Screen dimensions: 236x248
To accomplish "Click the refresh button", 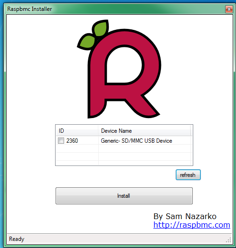I will 188,175.
